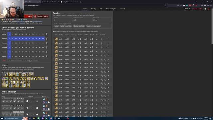
Task: Expand the fifth results row
Action: click(108, 55)
